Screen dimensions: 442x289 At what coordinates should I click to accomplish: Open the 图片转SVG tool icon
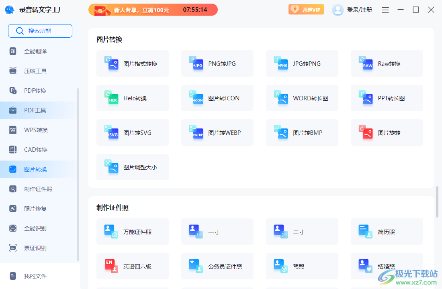click(111, 132)
